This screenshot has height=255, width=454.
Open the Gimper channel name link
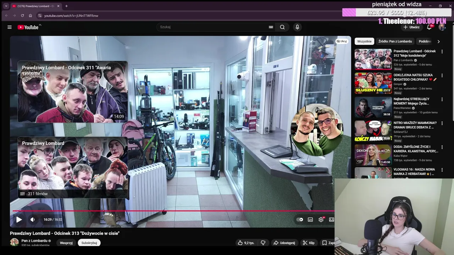tap(399, 84)
